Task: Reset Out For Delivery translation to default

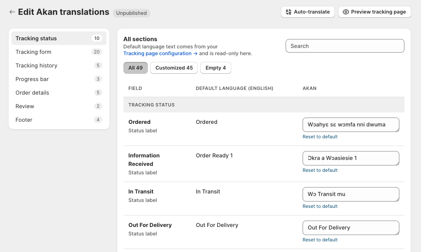Action: [320, 240]
